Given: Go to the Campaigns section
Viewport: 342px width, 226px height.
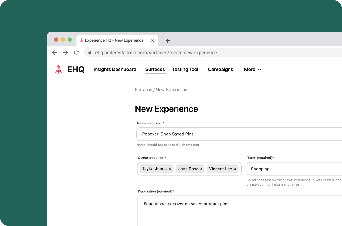Looking at the screenshot, I should [220, 70].
